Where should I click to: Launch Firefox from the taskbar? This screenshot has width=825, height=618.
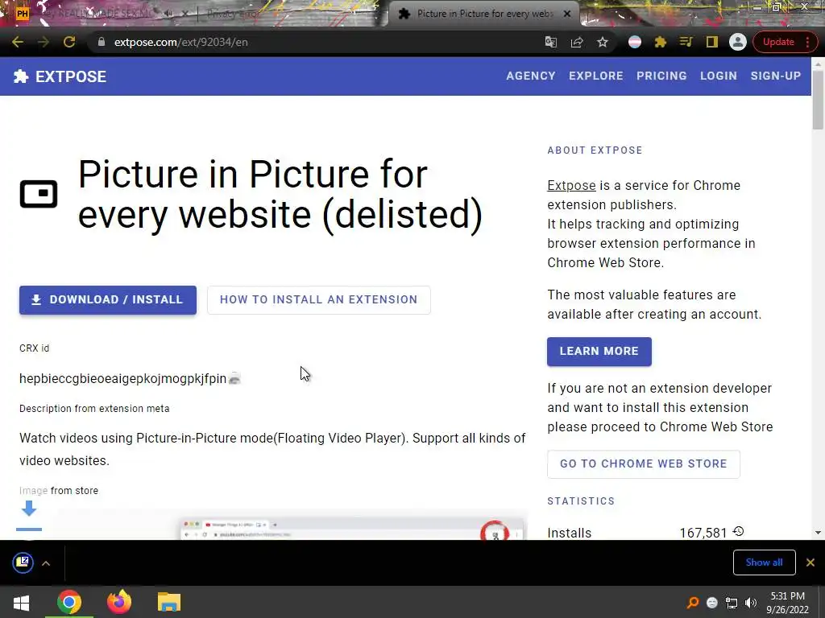[119, 602]
